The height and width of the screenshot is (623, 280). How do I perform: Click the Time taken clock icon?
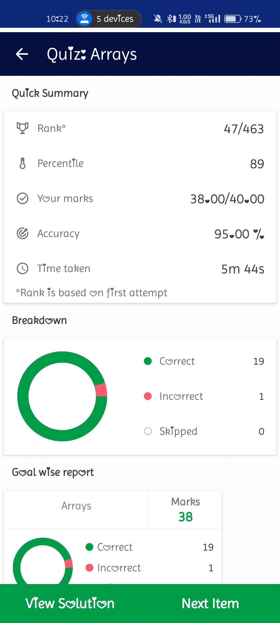(x=23, y=268)
